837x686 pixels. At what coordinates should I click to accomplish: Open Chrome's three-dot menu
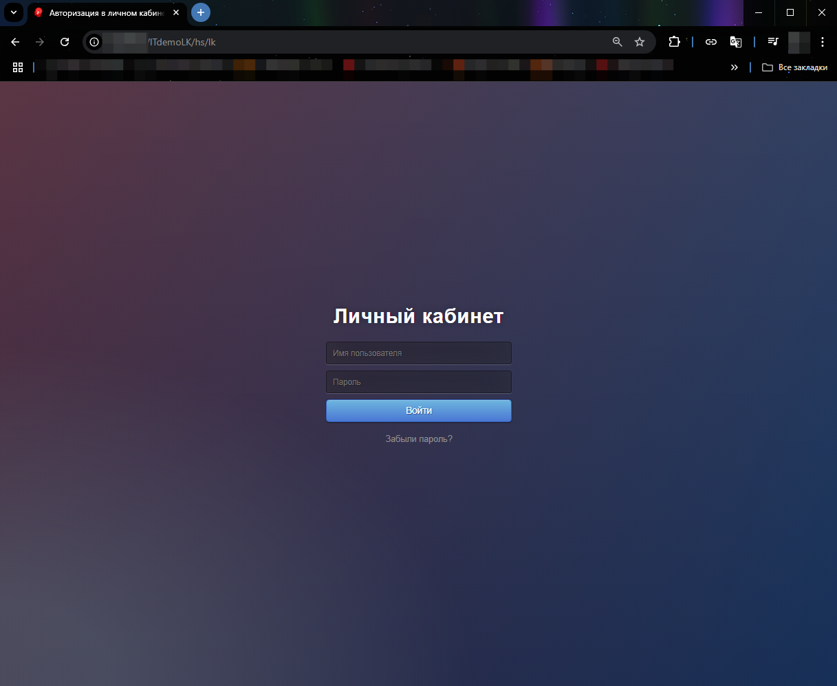823,42
